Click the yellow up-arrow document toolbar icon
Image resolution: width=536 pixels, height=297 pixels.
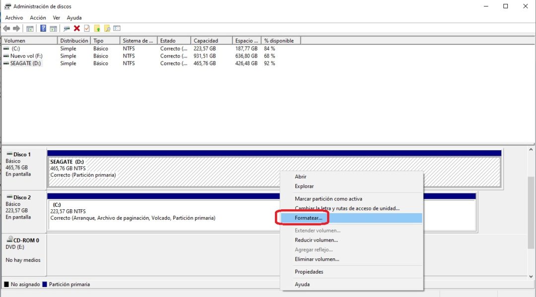(x=96, y=28)
